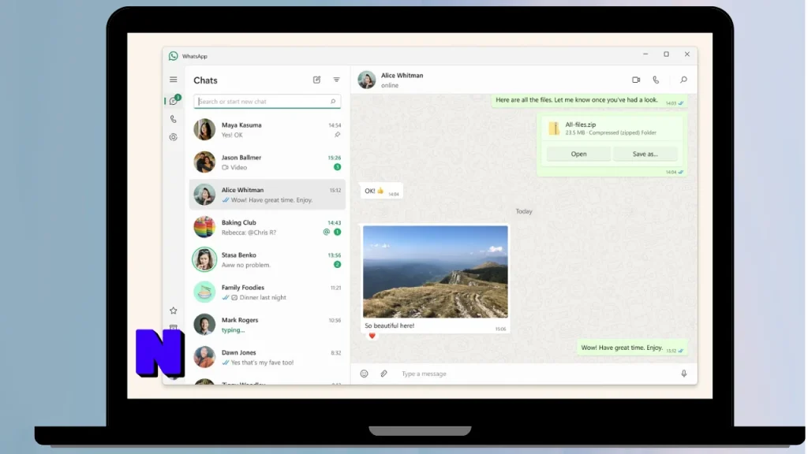
Task: Open the Stasa Benko chat
Action: [x=267, y=259]
